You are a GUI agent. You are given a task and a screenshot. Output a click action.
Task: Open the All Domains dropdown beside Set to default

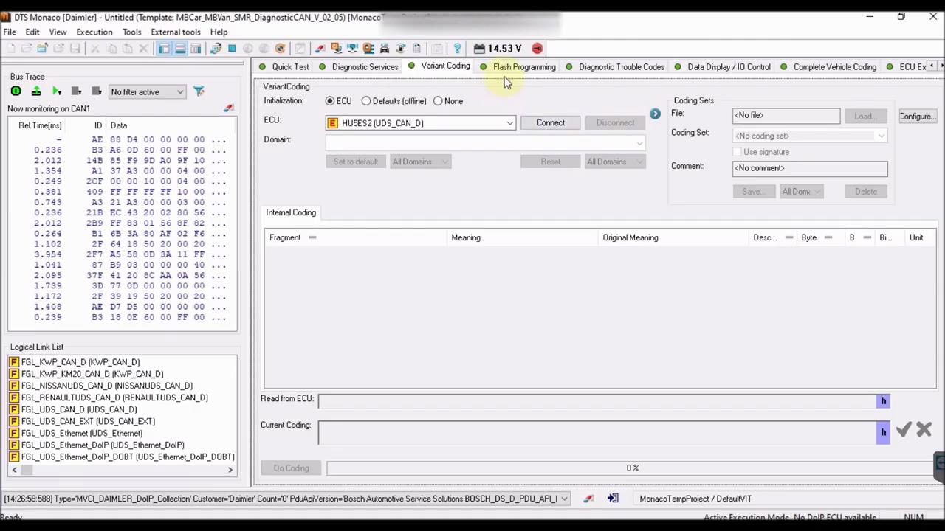(x=420, y=162)
